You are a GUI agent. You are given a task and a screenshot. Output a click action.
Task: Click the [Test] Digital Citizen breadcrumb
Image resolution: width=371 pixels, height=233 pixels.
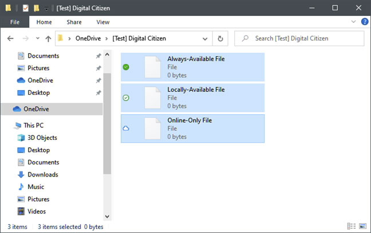pyautogui.click(x=139, y=38)
